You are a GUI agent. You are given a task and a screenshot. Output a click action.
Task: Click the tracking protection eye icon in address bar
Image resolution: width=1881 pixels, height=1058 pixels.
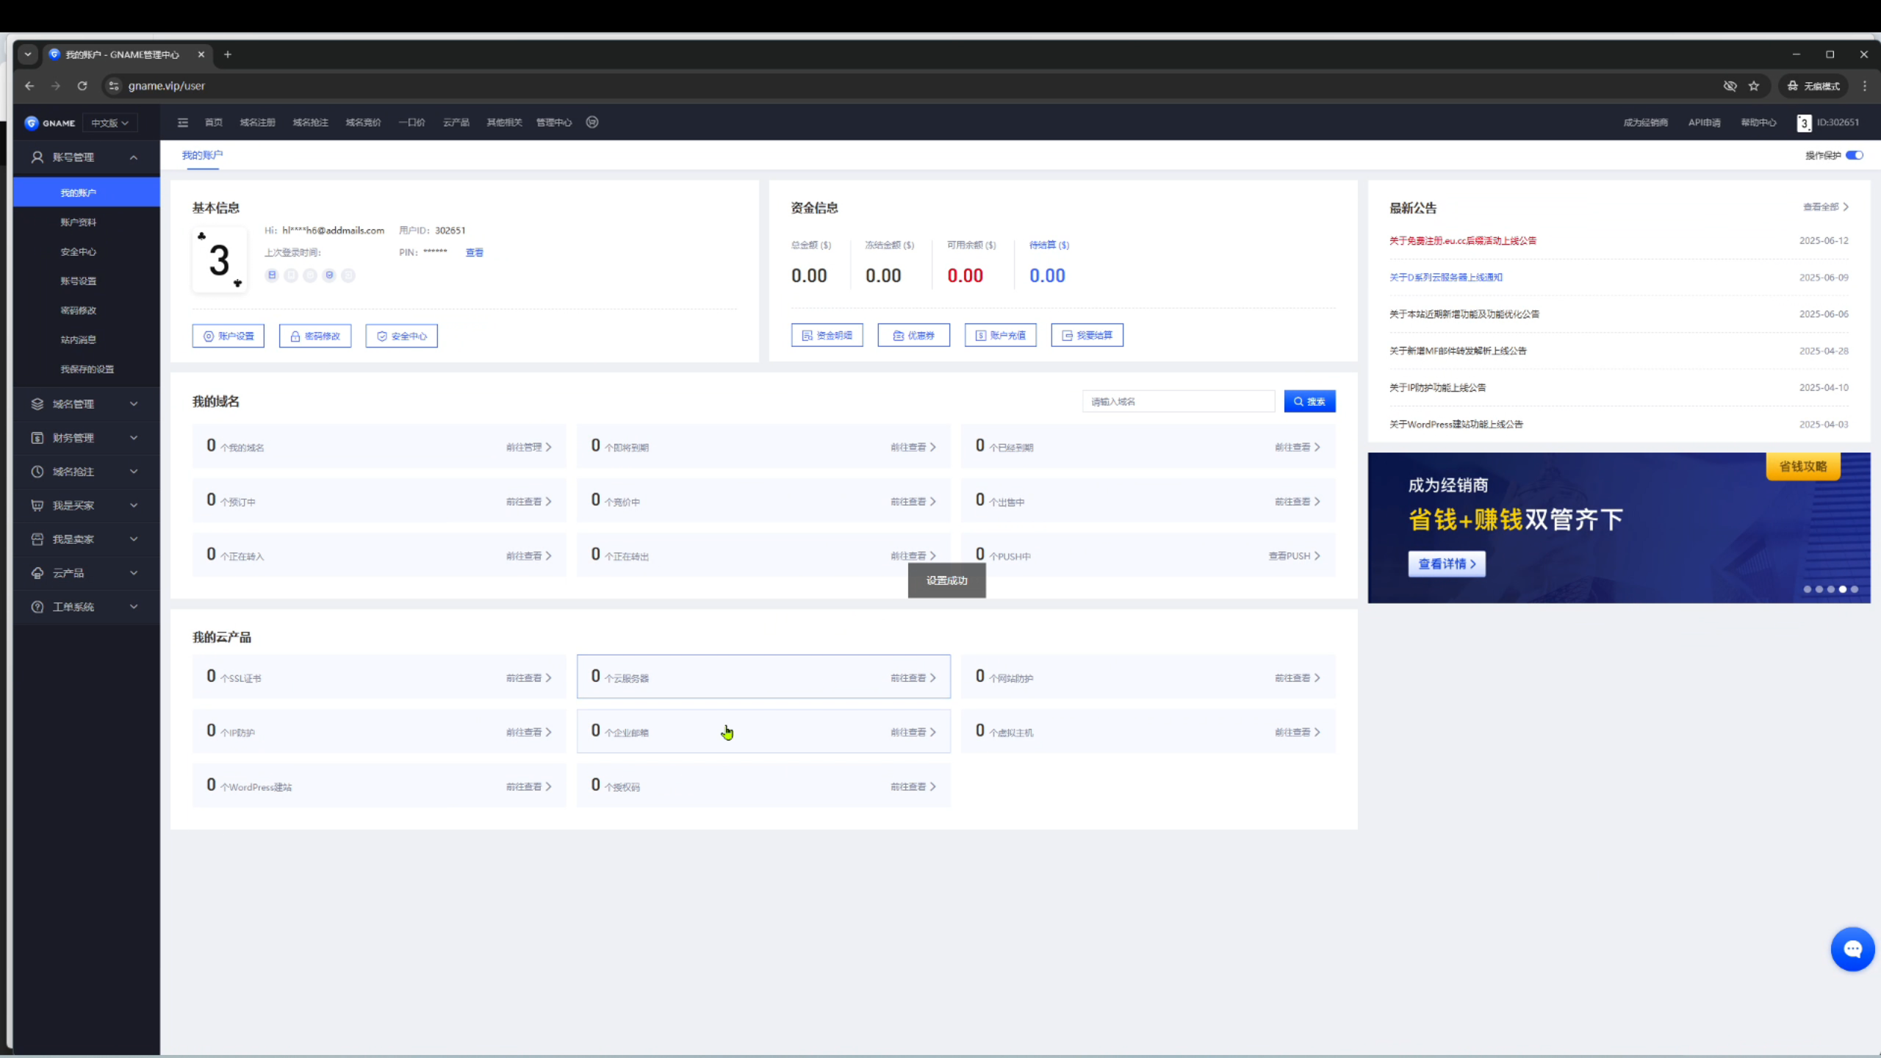pos(1730,86)
